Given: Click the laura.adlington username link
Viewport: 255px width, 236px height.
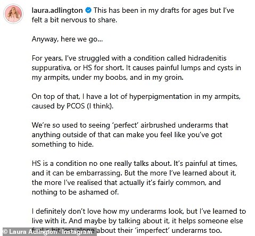Looking at the screenshot, I should click(57, 11).
